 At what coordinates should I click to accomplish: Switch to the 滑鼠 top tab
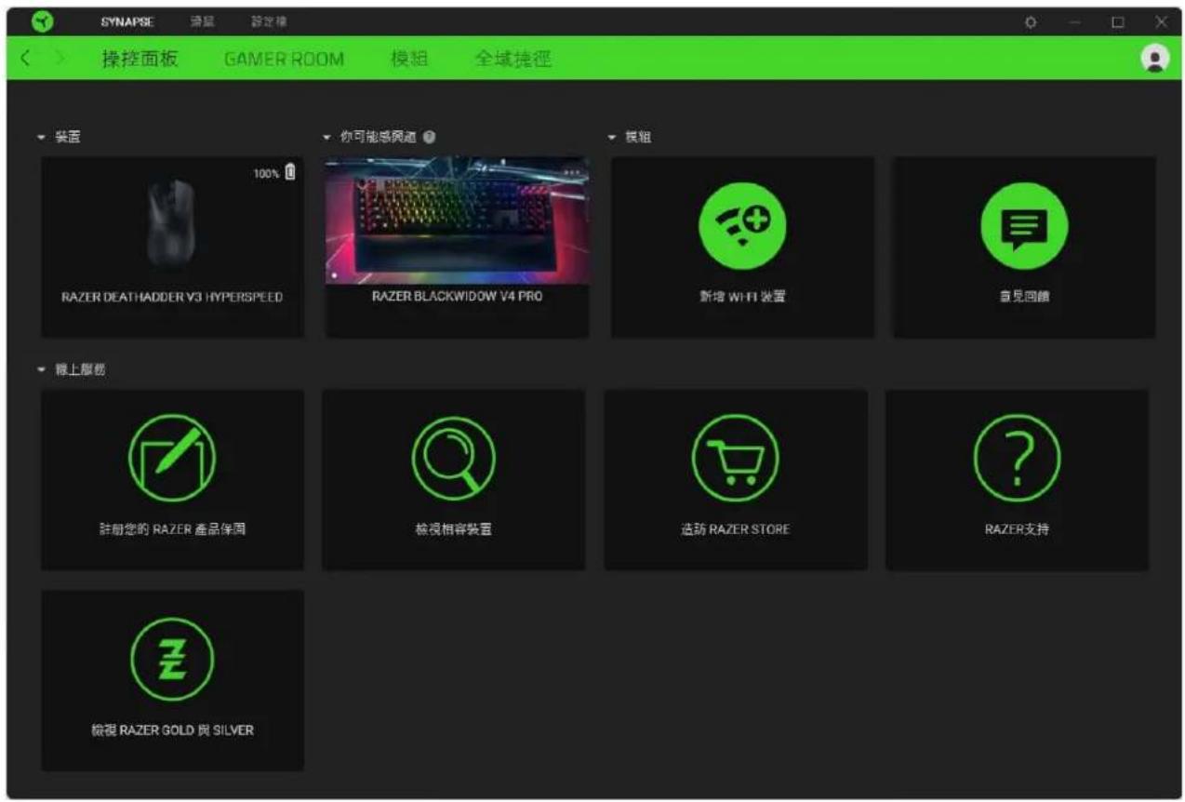(203, 21)
